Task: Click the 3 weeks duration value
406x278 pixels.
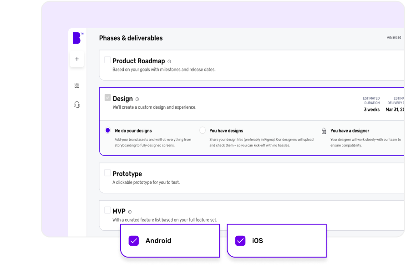Action: (371, 110)
